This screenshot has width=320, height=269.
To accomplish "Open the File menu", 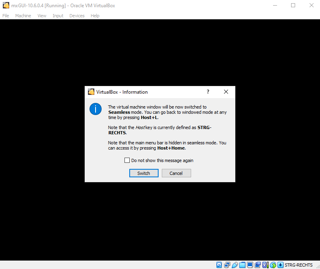I will (6, 16).
